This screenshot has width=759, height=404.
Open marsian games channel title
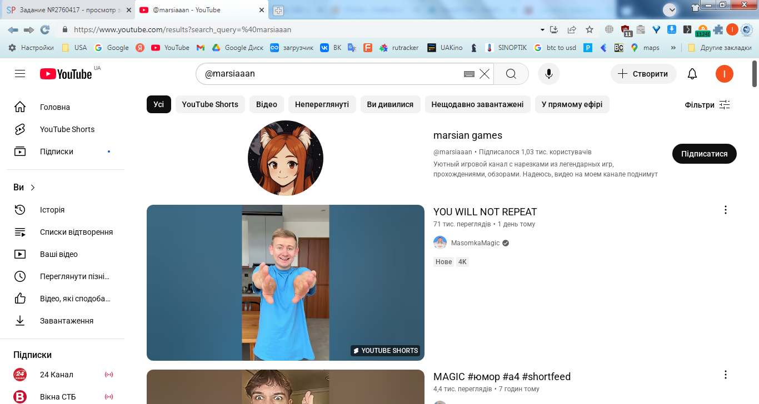[x=468, y=135]
